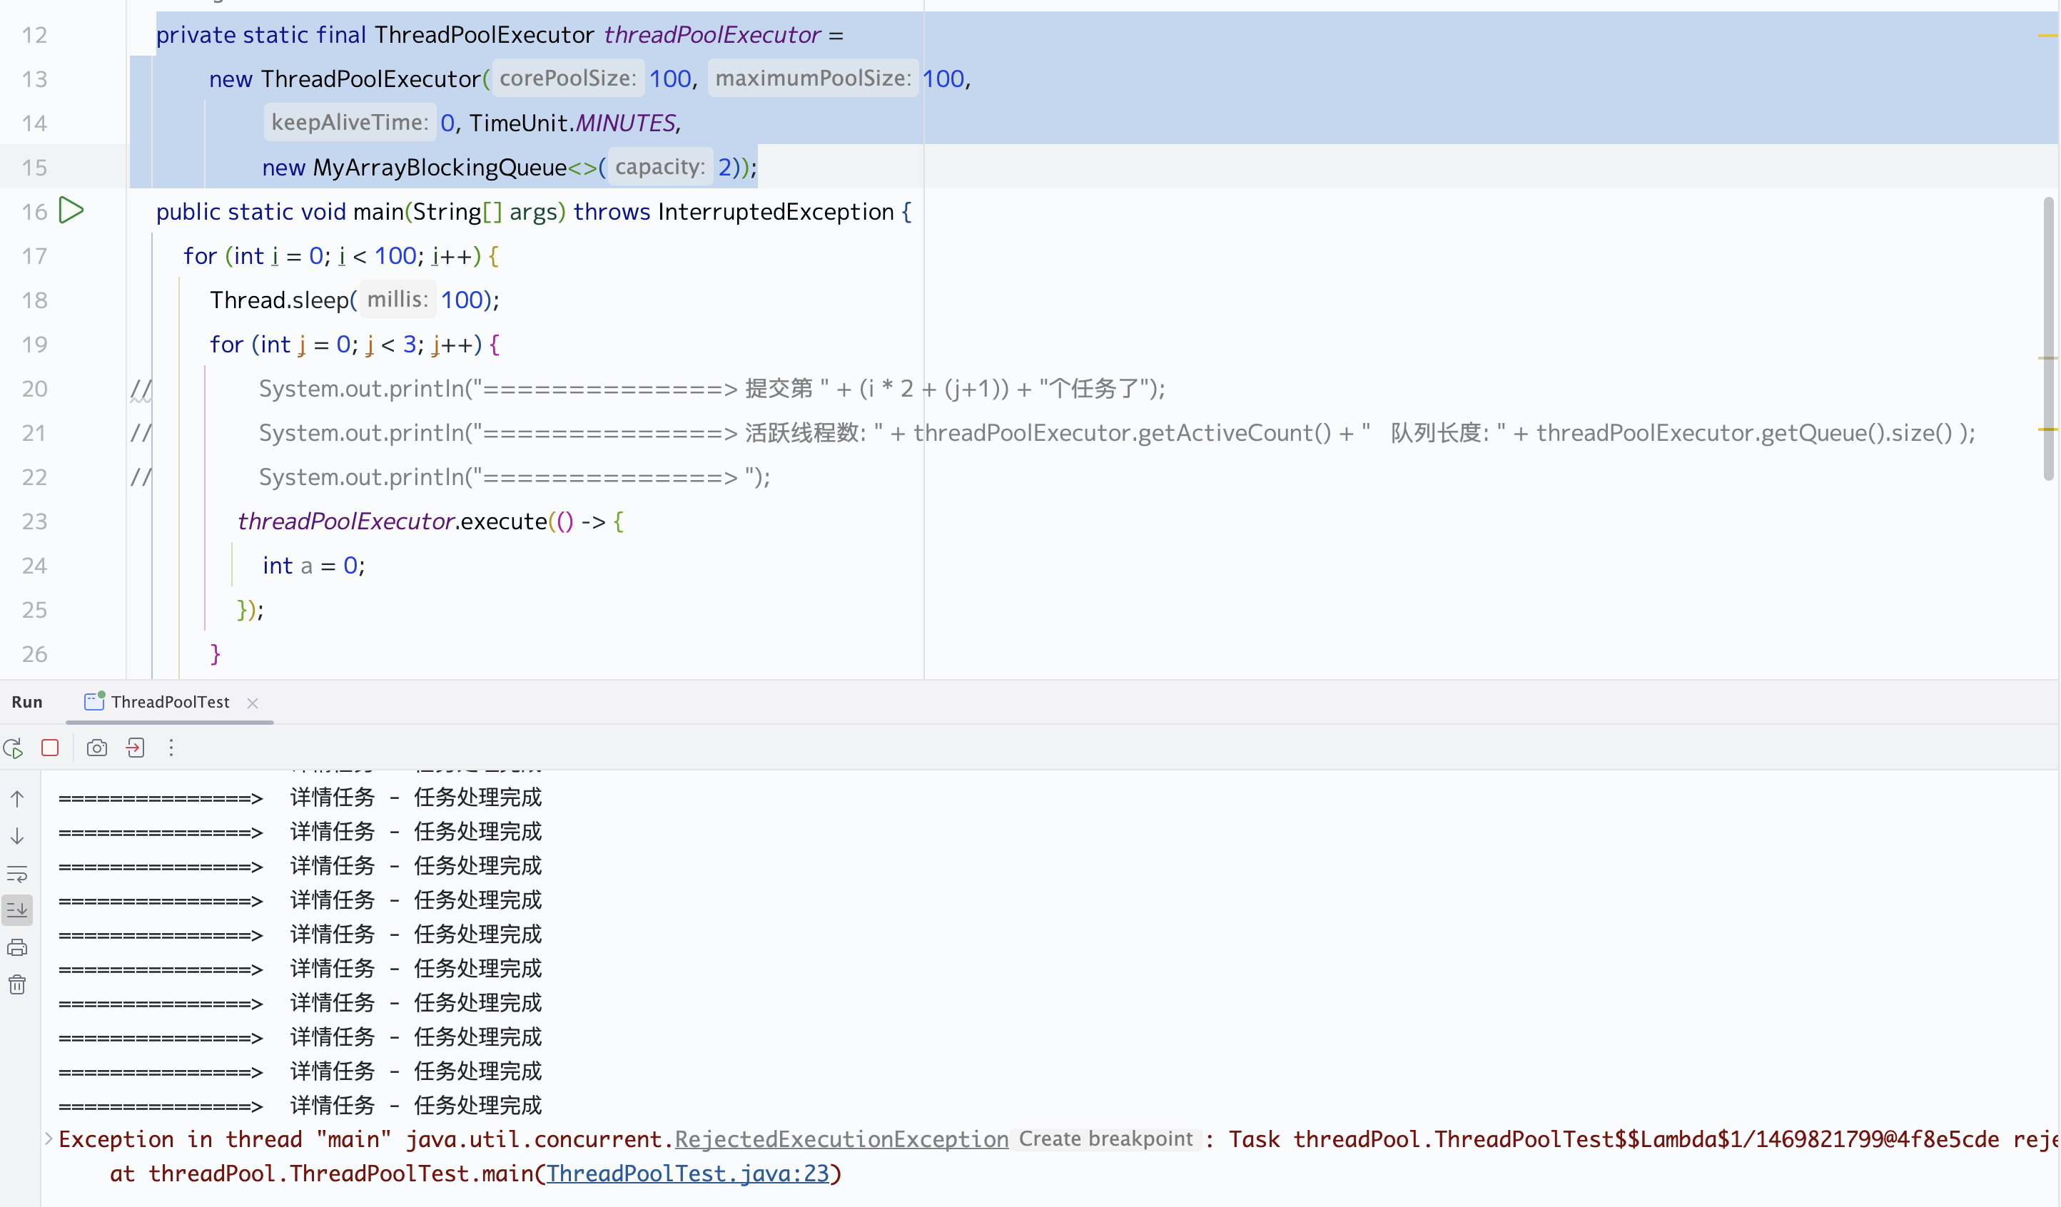Toggle Soft-Wrap in the console
Screen dimensions: 2061x1207
(17, 873)
